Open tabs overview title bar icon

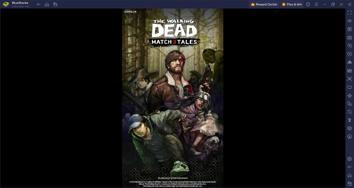tap(55, 4)
